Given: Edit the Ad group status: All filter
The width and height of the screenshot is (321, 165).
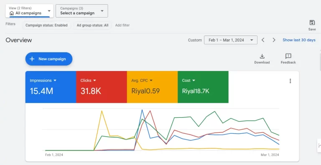Looking at the screenshot, I should coord(92,25).
